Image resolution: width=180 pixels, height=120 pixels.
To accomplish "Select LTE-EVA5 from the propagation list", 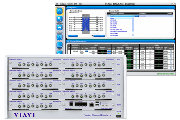I will (x=121, y=26).
